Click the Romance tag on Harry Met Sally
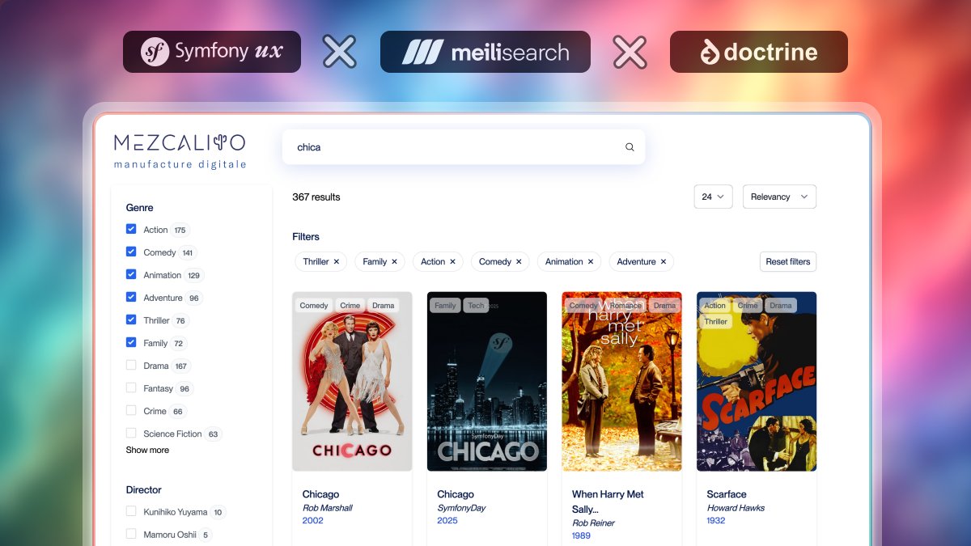Image resolution: width=971 pixels, height=546 pixels. (625, 305)
